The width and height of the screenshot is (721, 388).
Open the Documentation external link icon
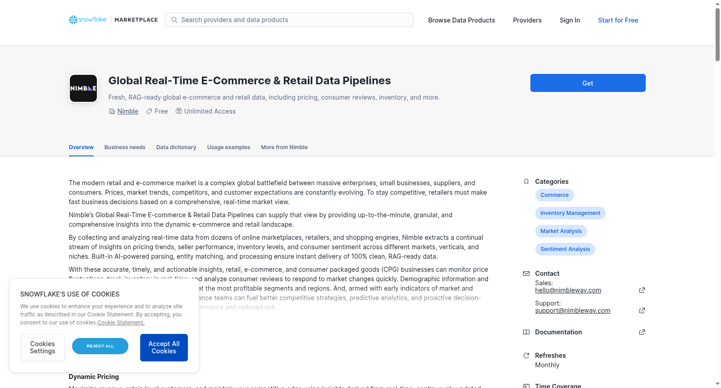click(x=642, y=332)
